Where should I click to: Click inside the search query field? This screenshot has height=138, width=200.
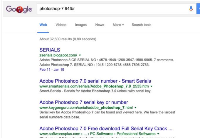click(112, 9)
